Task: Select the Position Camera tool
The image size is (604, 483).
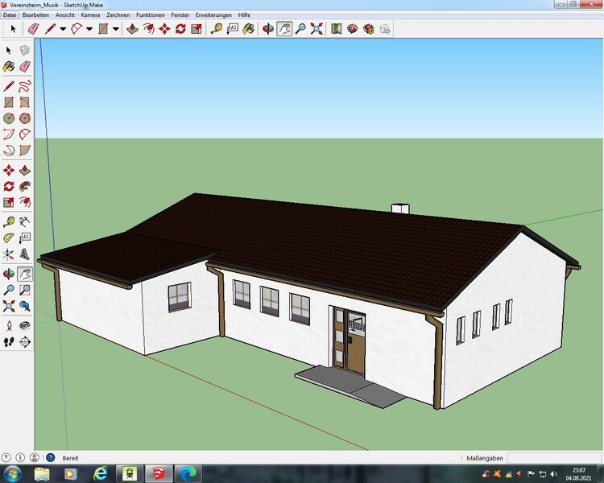Action: pyautogui.click(x=9, y=326)
